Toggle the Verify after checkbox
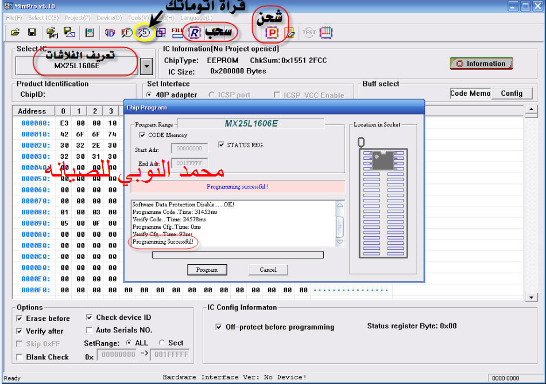 pos(20,331)
